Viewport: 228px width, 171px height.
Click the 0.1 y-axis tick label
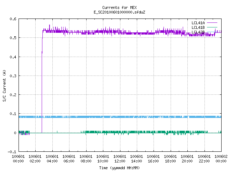(13, 114)
